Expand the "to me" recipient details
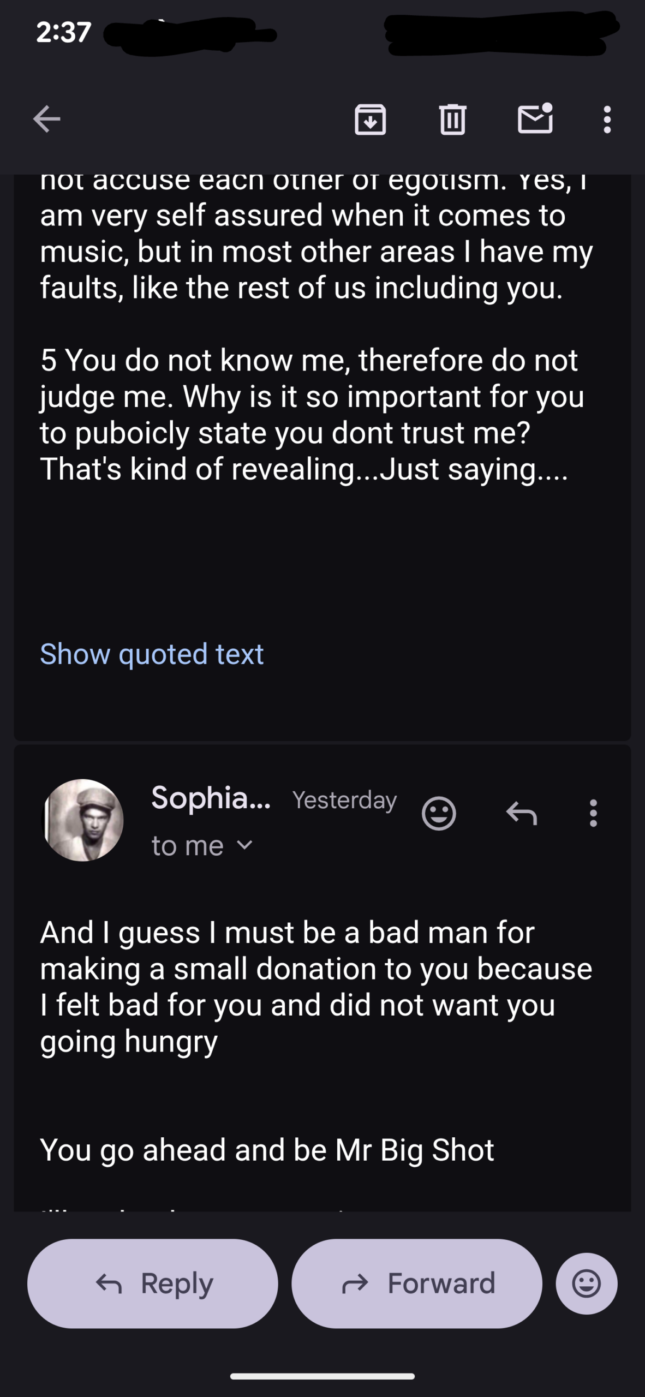This screenshot has width=645, height=1397. coord(202,846)
